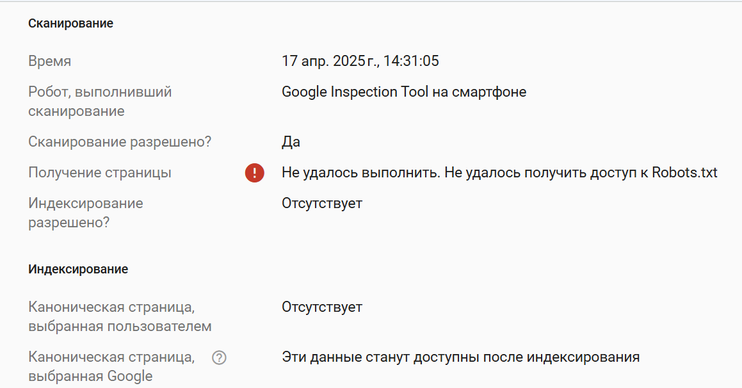Click the 14:31:05 timestamp
The width and height of the screenshot is (742, 388).
point(411,61)
